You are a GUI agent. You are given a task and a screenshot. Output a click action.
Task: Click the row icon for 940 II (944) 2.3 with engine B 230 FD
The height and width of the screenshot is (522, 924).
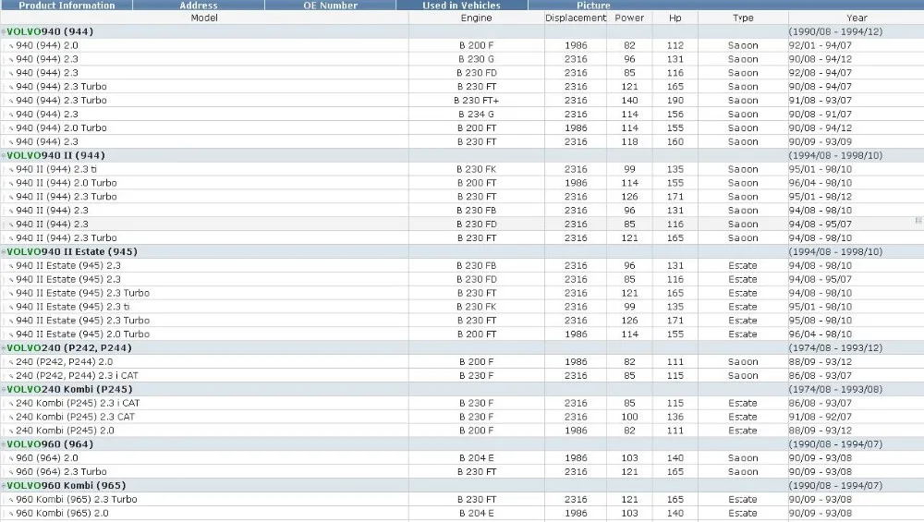(x=10, y=225)
